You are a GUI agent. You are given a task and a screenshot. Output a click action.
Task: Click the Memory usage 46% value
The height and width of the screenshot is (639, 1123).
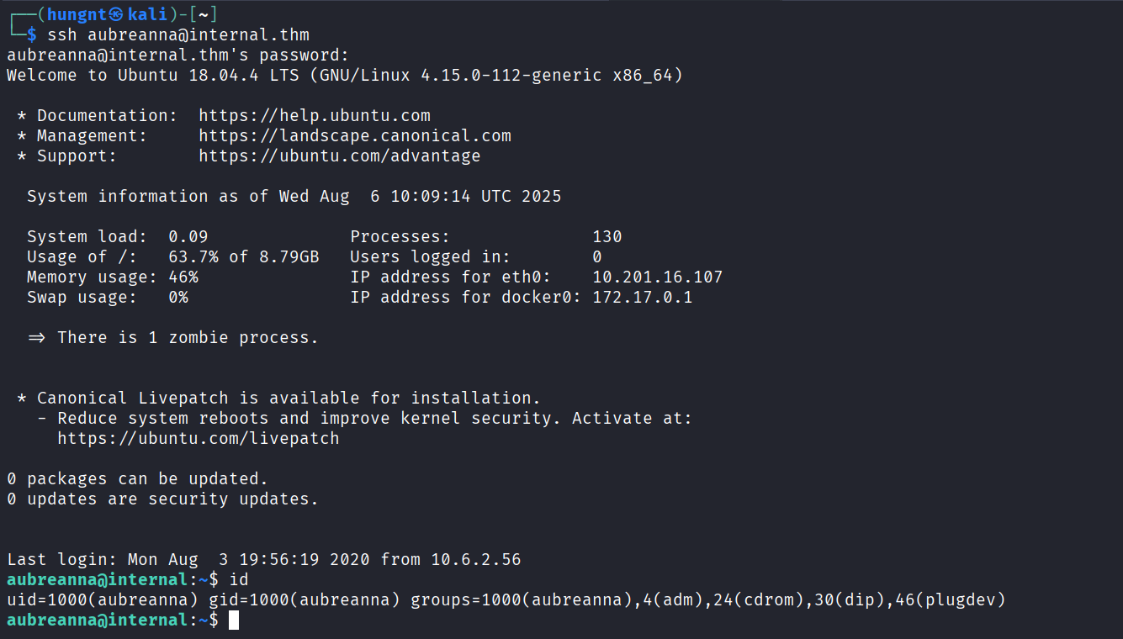coord(183,277)
